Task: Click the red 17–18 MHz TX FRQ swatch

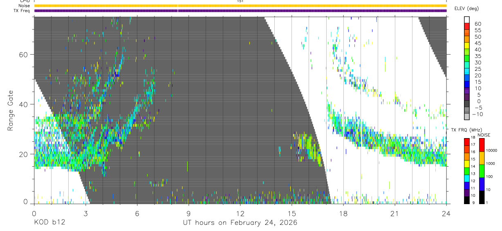Action: (x=466, y=142)
